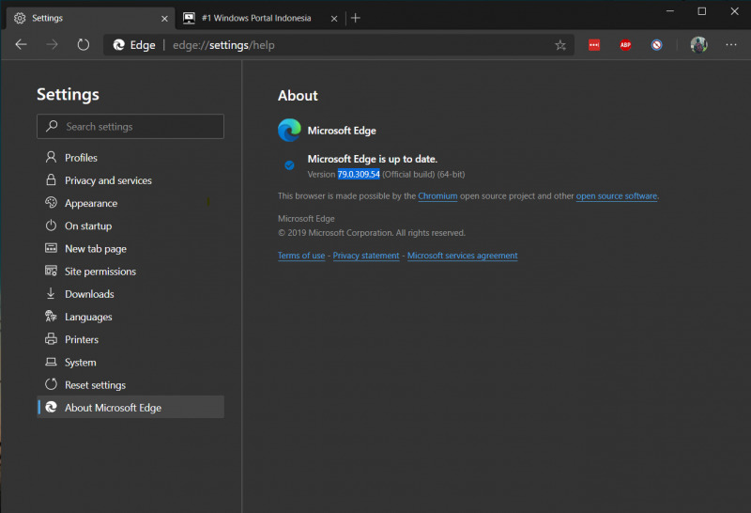
Task: Select About Microsoft Edge in the sidebar
Action: coord(130,407)
